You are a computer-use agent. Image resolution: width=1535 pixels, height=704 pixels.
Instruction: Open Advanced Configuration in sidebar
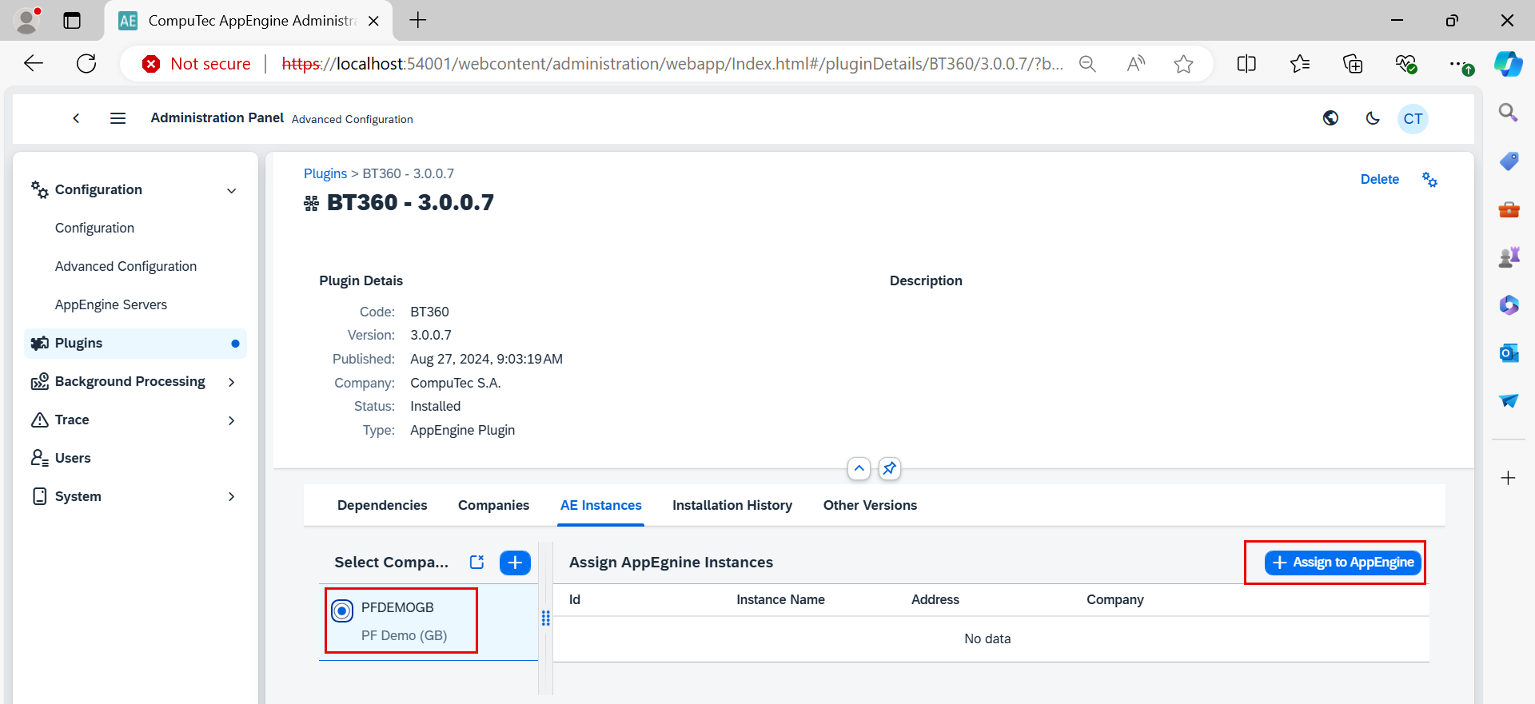126,266
